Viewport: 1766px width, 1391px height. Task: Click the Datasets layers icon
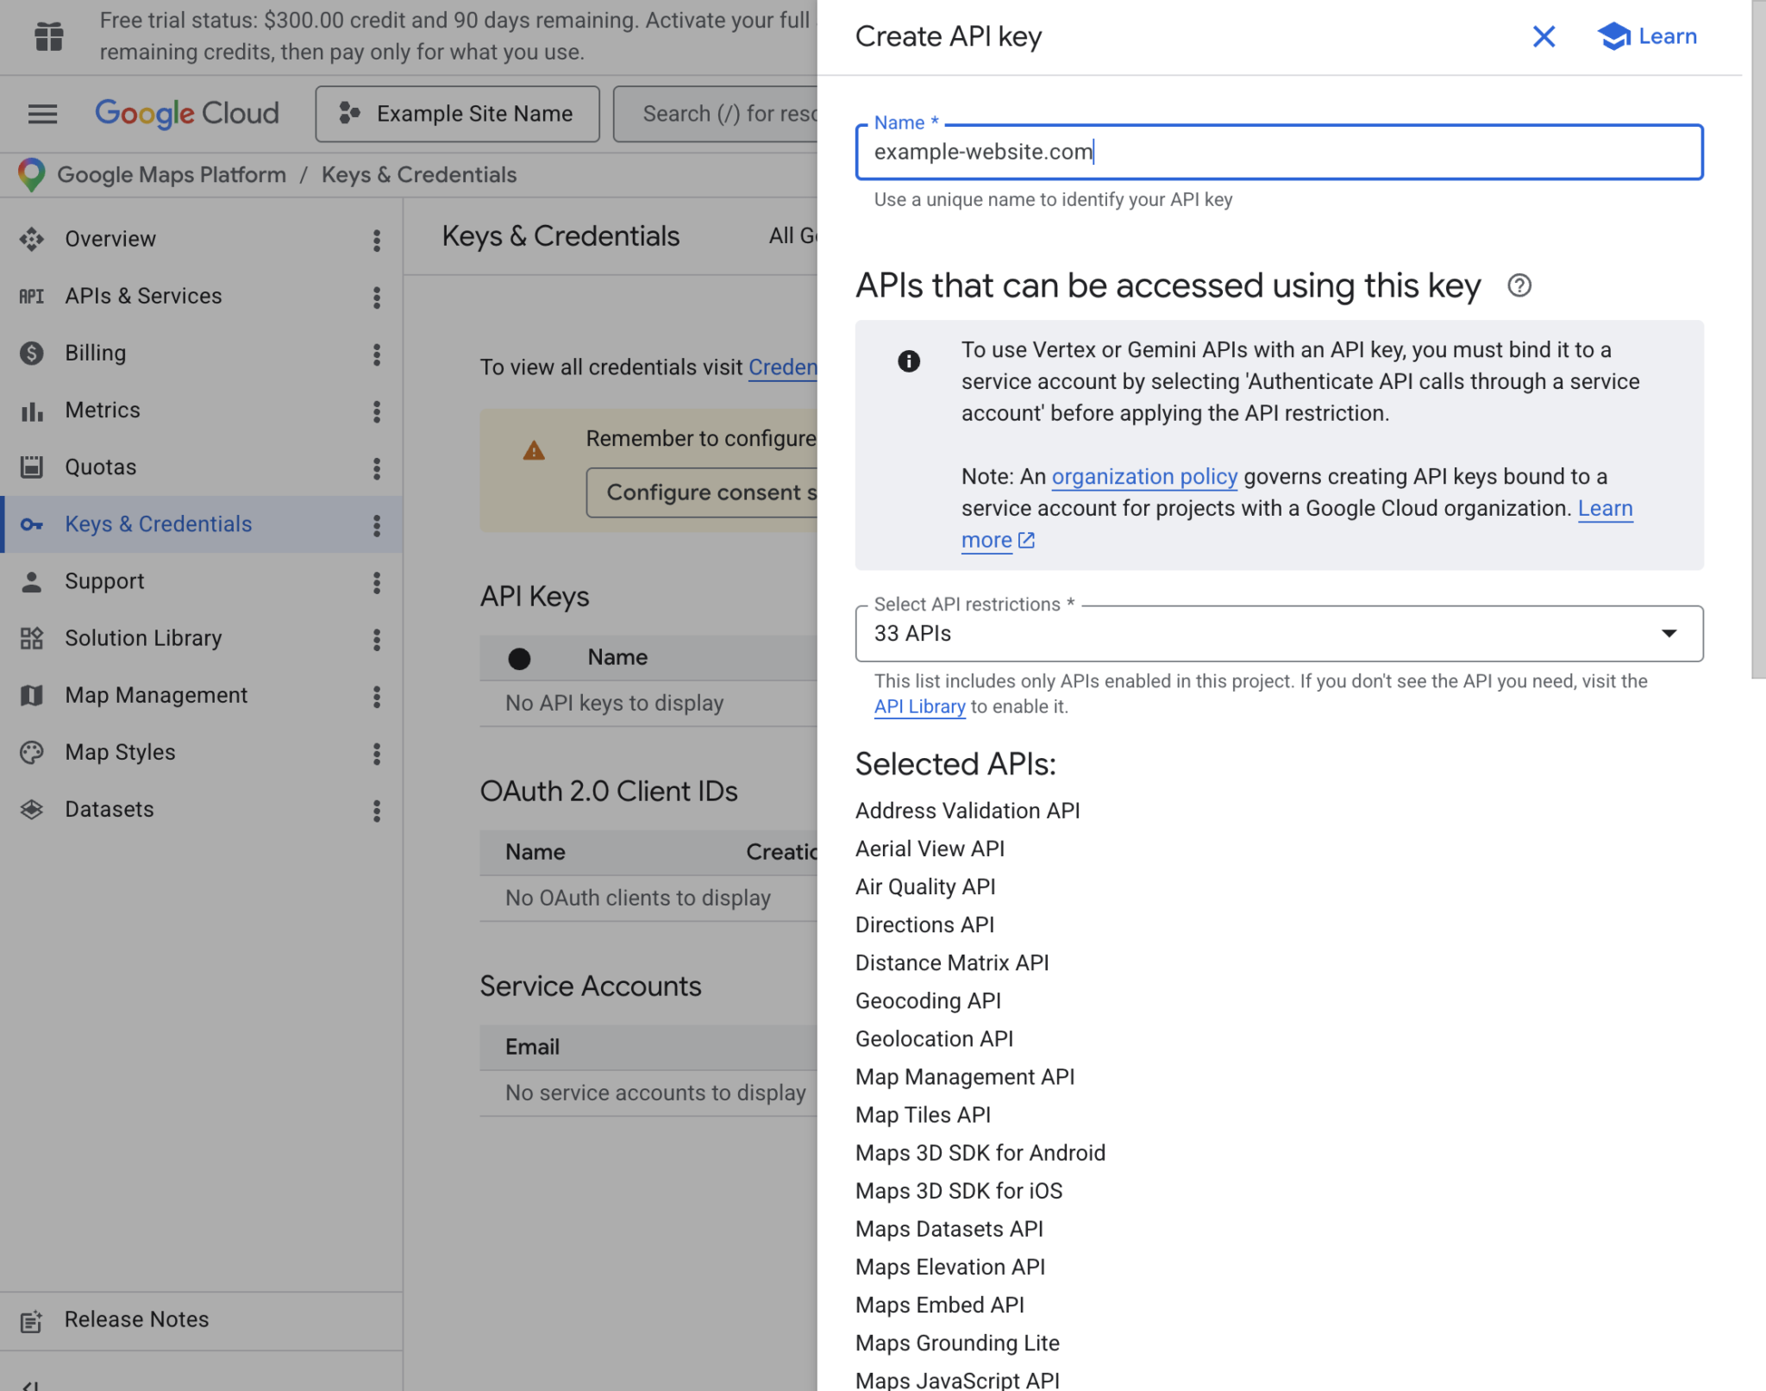pyautogui.click(x=32, y=809)
